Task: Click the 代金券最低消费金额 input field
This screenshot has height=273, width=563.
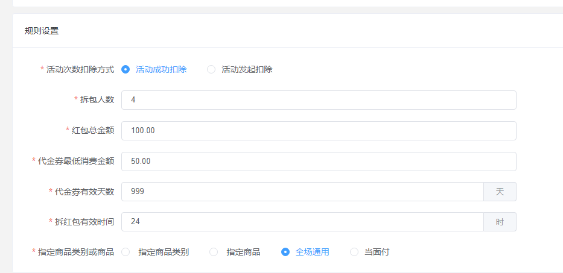Action: point(319,162)
